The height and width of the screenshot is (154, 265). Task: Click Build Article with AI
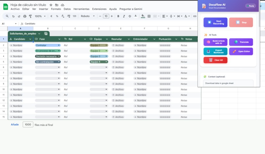pos(215,42)
